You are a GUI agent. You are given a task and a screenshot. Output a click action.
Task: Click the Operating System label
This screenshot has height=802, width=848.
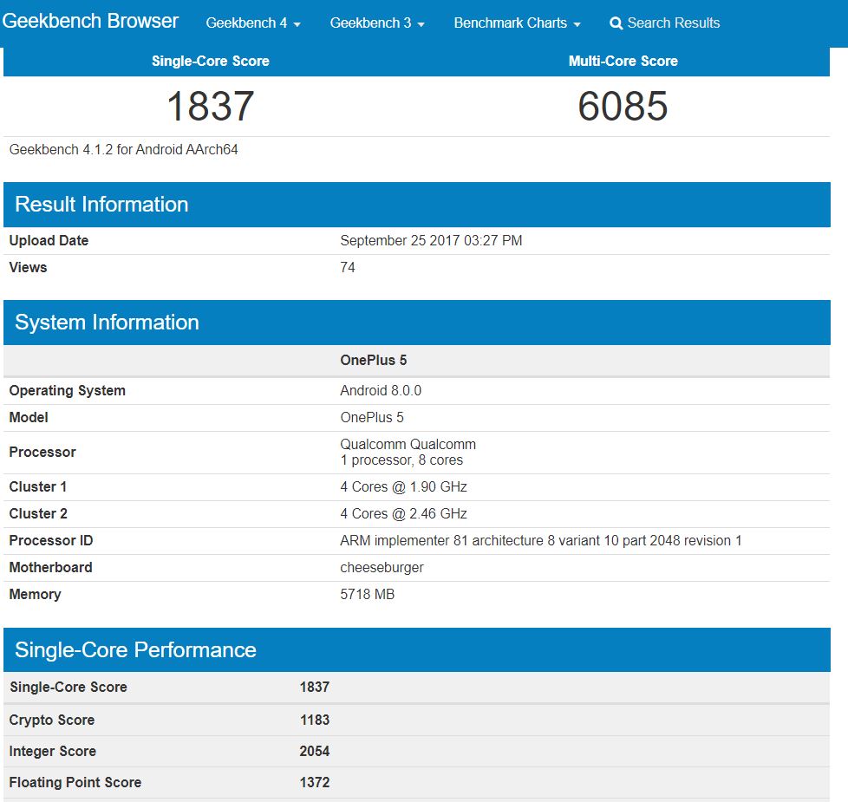(67, 391)
